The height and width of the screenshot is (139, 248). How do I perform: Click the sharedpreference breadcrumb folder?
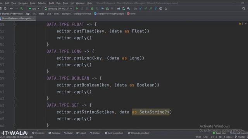pyautogui.click(x=82, y=14)
